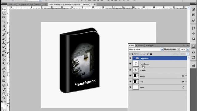This screenshot has width=197, height=111.
Task: Select the Elliptical Marquee tool
Action: pyautogui.click(x=4, y=13)
